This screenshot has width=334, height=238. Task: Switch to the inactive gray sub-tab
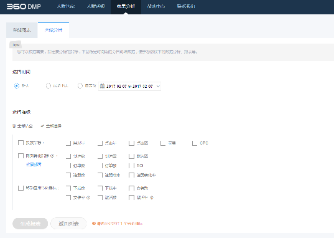(x=22, y=30)
